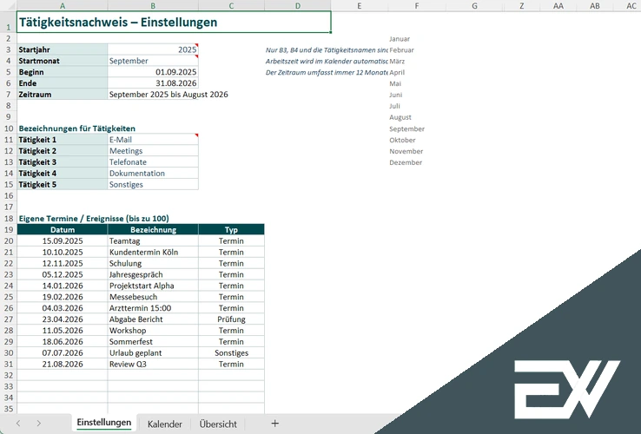Select row 16 header
The image size is (641, 434).
coord(9,196)
